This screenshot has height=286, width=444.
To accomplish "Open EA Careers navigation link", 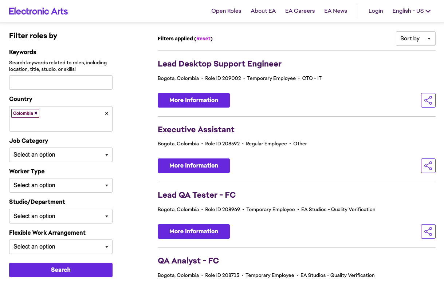I will point(300,11).
